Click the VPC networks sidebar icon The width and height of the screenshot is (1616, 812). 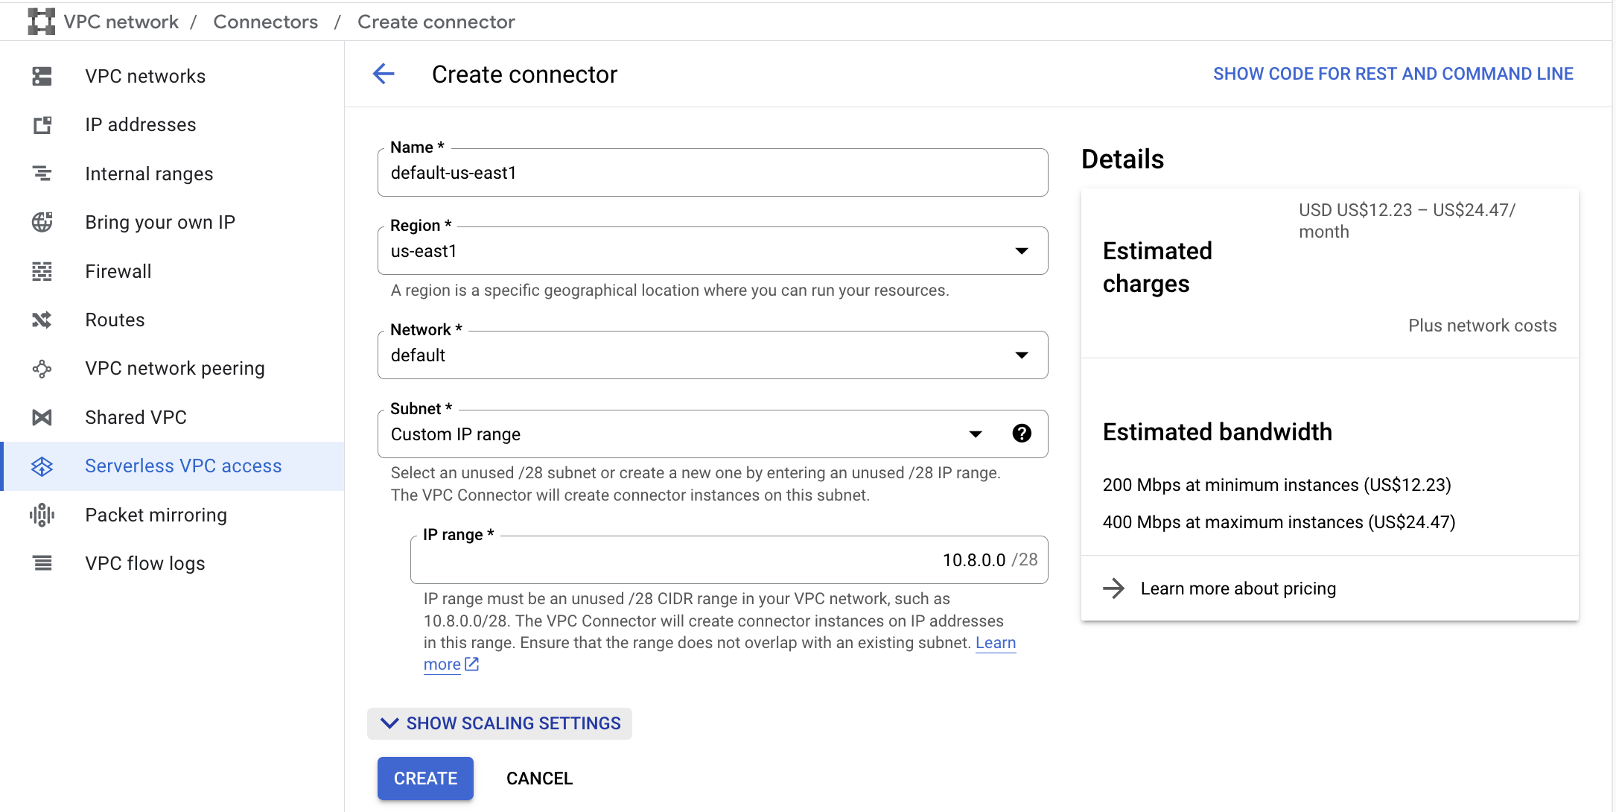coord(42,76)
